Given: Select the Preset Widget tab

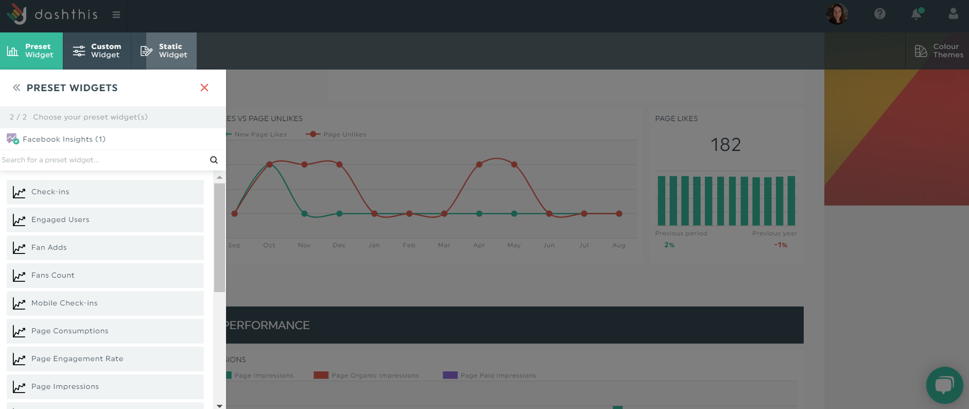Looking at the screenshot, I should tap(31, 51).
